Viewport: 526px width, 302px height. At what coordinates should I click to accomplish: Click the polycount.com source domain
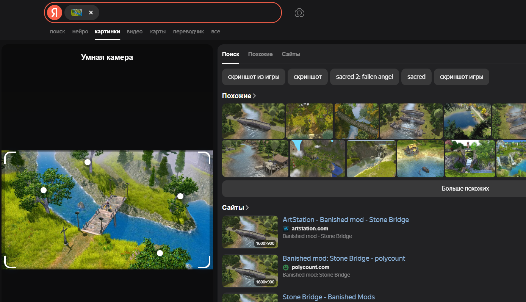310,267
